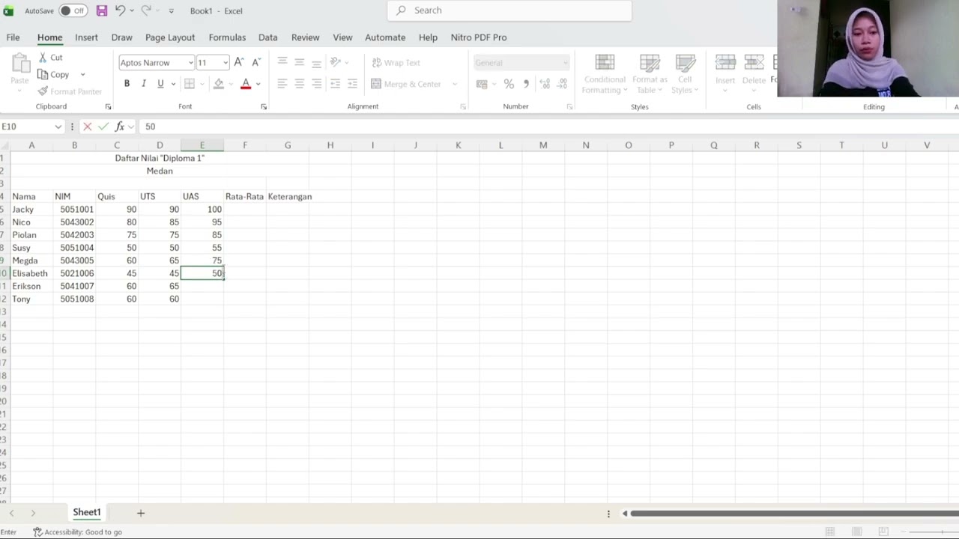The height and width of the screenshot is (539, 959).
Task: Select Center alignment icon
Action: pyautogui.click(x=299, y=84)
